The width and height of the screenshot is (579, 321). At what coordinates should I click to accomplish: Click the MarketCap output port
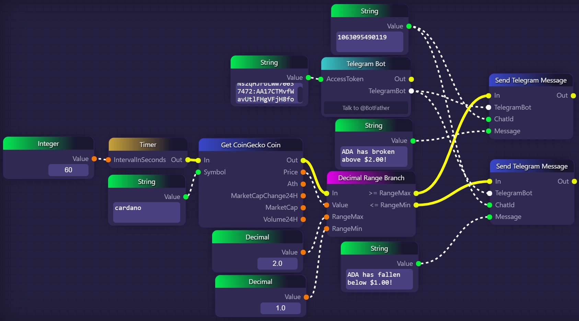click(x=303, y=208)
